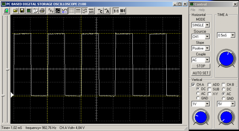Open the FFT spectrum analysis tool
The width and height of the screenshot is (239, 131).
coord(51,11)
